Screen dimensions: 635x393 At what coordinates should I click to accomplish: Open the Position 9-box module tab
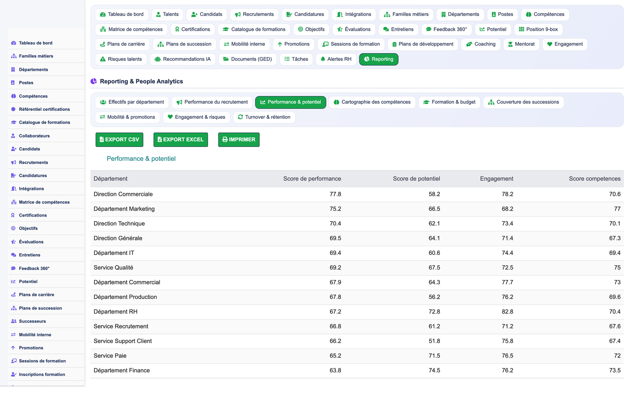538,29
